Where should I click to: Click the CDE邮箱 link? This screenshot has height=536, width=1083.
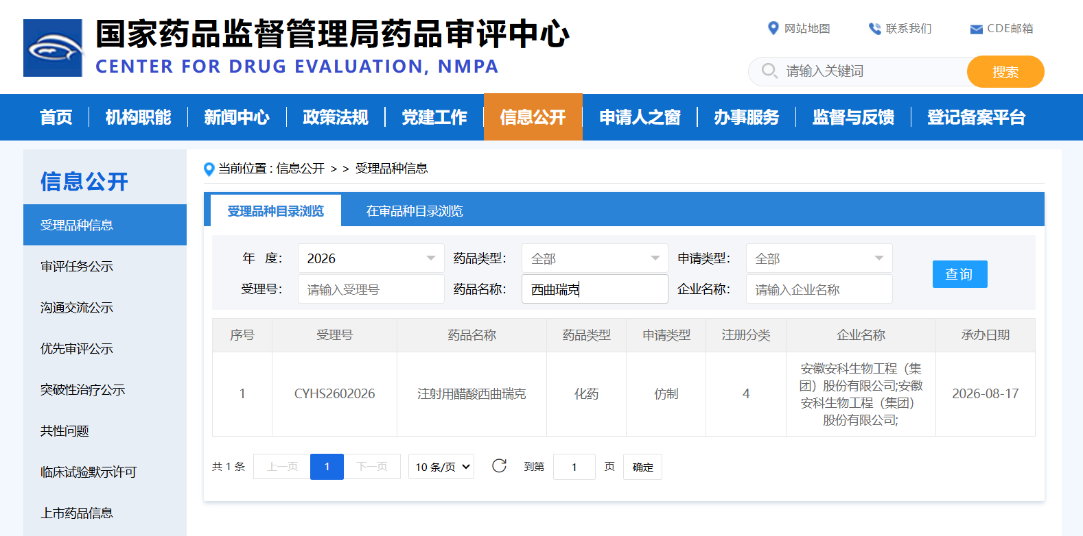click(x=1010, y=29)
